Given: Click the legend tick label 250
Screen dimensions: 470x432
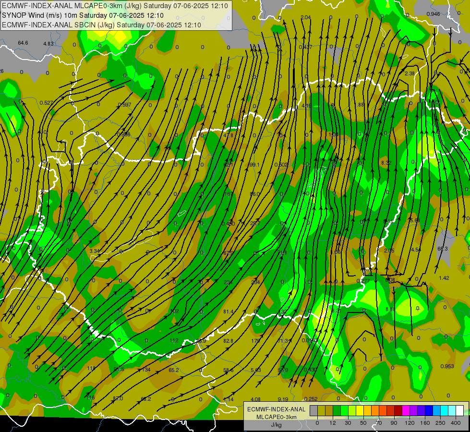Looking at the screenshot, I should coord(440,423).
